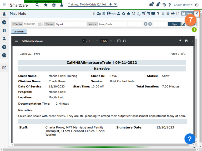Open search with the magnifying glass icon

37,5
